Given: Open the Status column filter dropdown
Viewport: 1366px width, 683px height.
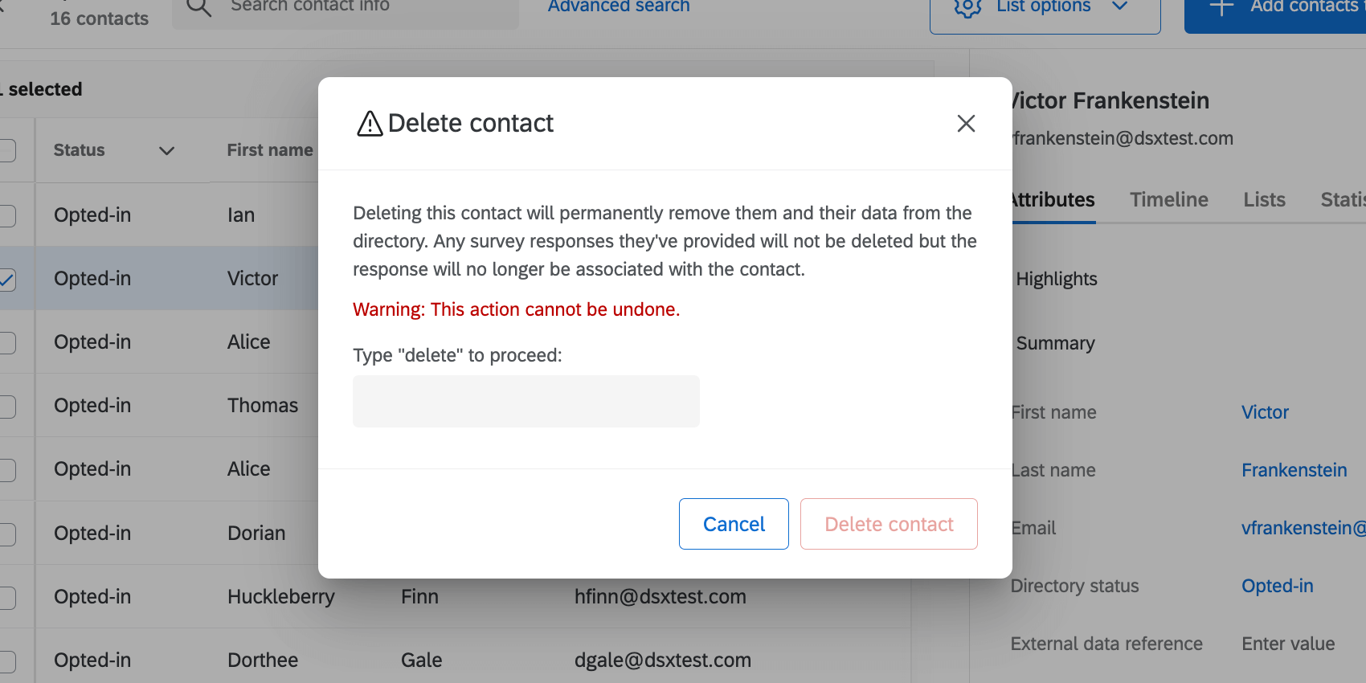Looking at the screenshot, I should [166, 150].
